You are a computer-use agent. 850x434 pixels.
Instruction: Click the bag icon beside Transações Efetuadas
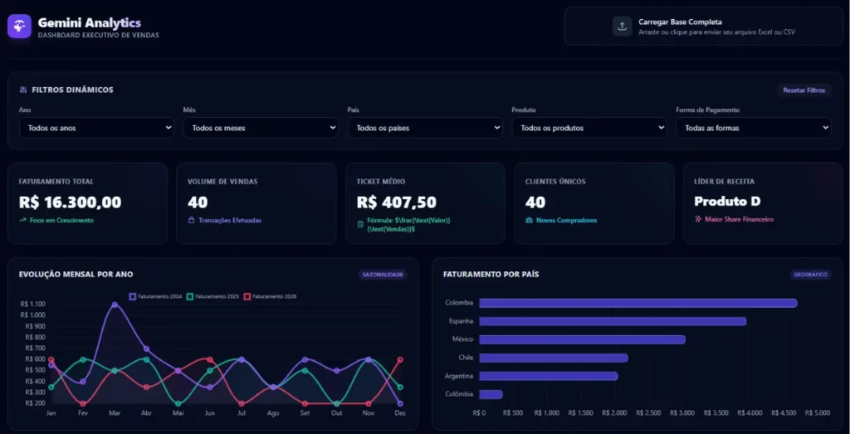[191, 221]
